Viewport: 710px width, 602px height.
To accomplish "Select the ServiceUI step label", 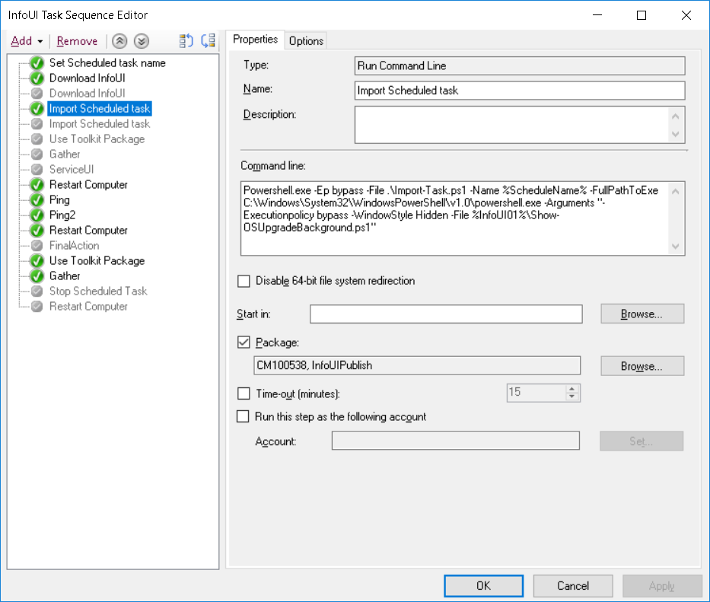I will (x=72, y=170).
